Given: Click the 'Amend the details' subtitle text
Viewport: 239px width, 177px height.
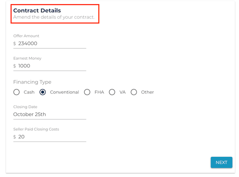Looking at the screenshot, I should [x=54, y=17].
